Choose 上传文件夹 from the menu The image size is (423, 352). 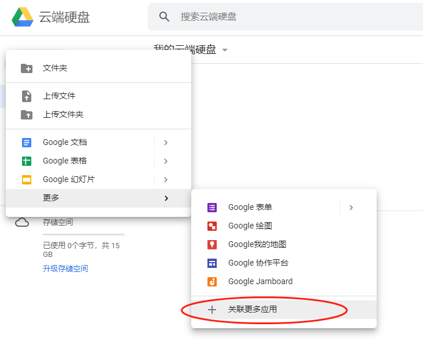(99, 115)
